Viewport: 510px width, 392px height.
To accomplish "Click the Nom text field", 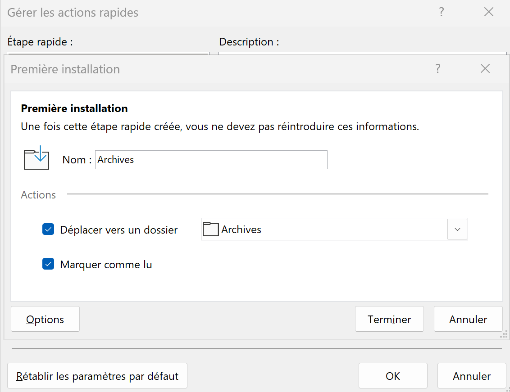I will click(x=211, y=160).
